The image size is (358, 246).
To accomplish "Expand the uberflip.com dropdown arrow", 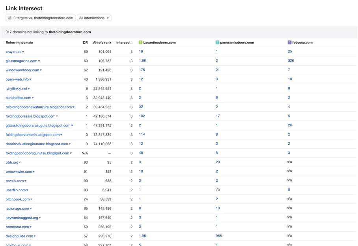I will [x=27, y=190].
